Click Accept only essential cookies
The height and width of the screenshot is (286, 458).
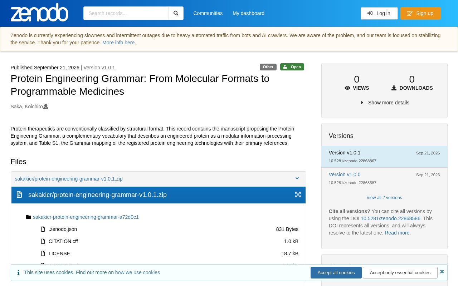click(x=400, y=272)
